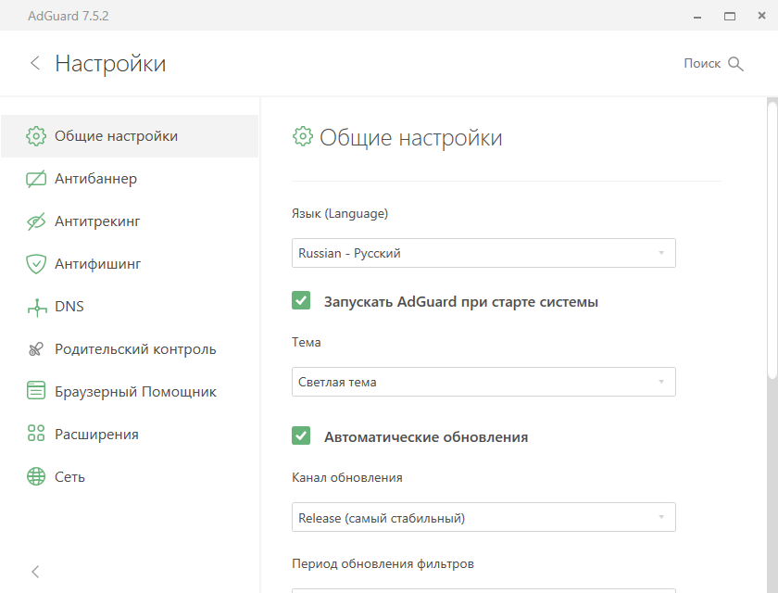Click the DNS network icon

pyautogui.click(x=36, y=307)
